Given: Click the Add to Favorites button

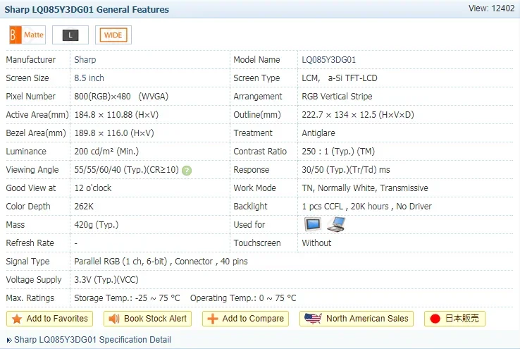Looking at the screenshot, I should pyautogui.click(x=50, y=319).
